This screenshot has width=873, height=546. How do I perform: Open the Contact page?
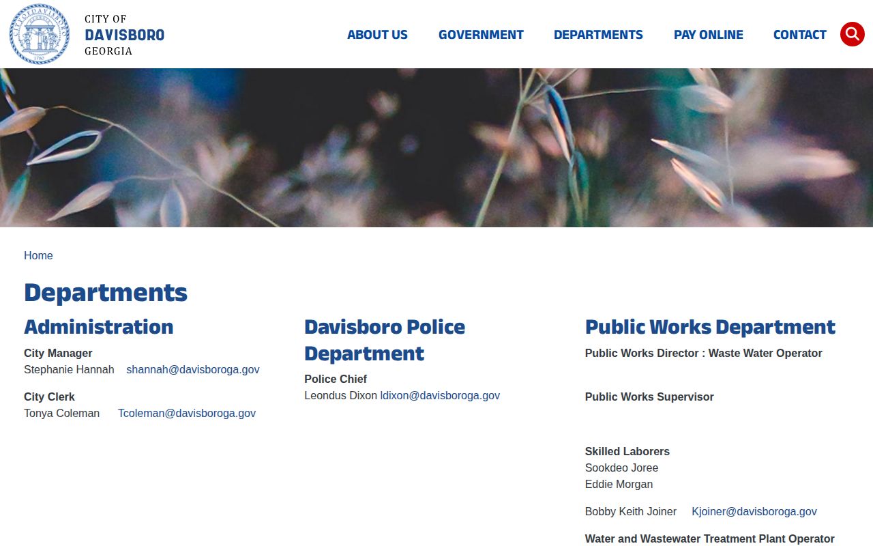[799, 35]
